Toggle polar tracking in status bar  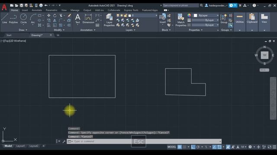pos(198,147)
